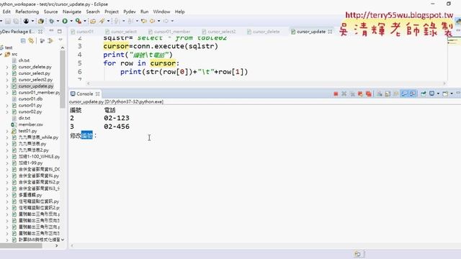Click the red Terminate button in Console
Screen dimensions: 461x259
tap(336, 94)
